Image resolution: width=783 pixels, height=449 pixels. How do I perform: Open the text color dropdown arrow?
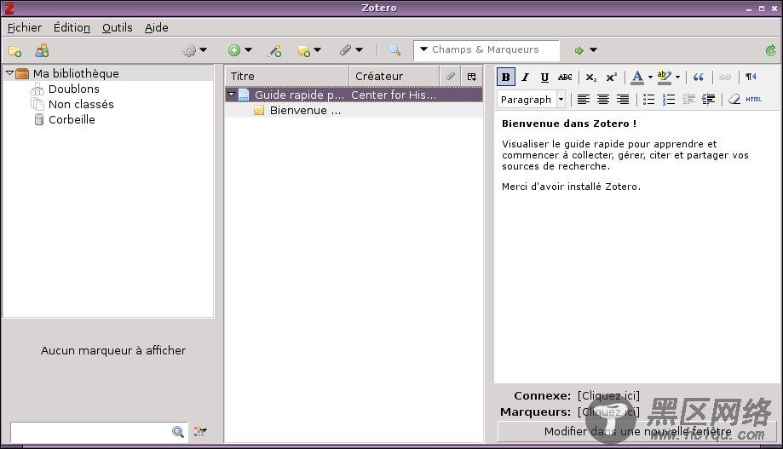click(650, 77)
